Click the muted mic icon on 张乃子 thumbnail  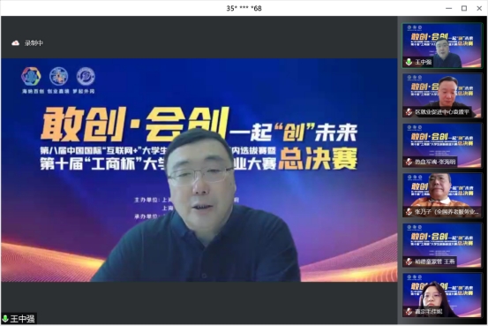pyautogui.click(x=409, y=212)
